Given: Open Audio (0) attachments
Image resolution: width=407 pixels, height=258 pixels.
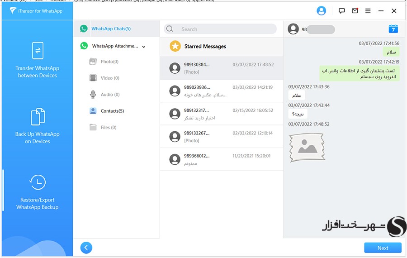Looking at the screenshot, I should pos(104,94).
